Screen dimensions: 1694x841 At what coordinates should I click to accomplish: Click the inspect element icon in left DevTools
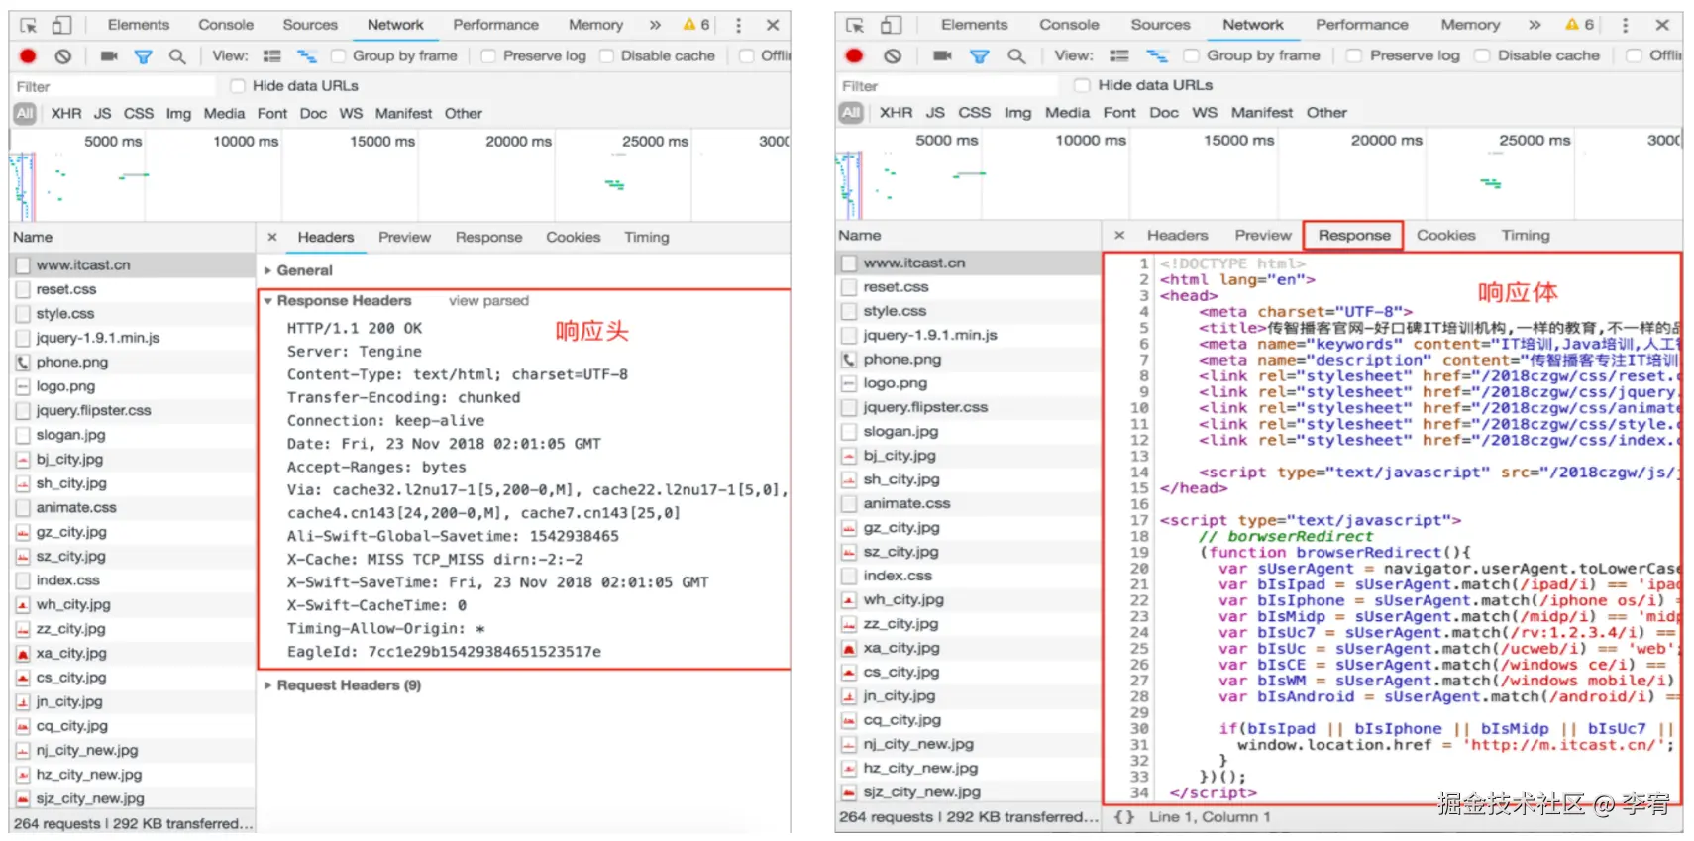point(29,25)
